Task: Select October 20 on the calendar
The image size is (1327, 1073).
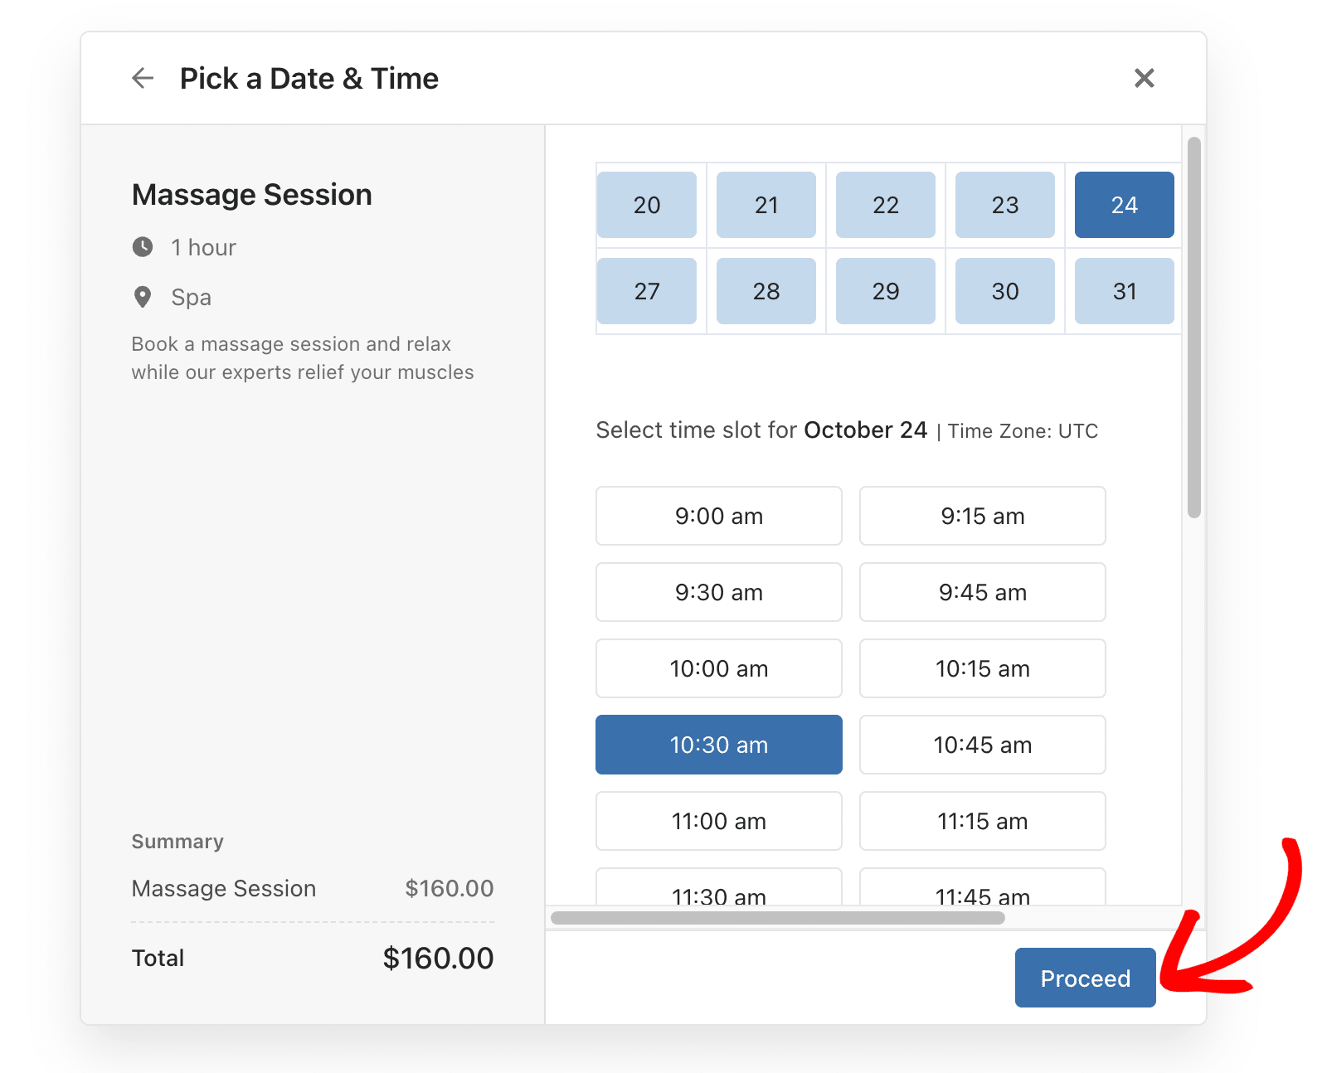Action: tap(647, 205)
